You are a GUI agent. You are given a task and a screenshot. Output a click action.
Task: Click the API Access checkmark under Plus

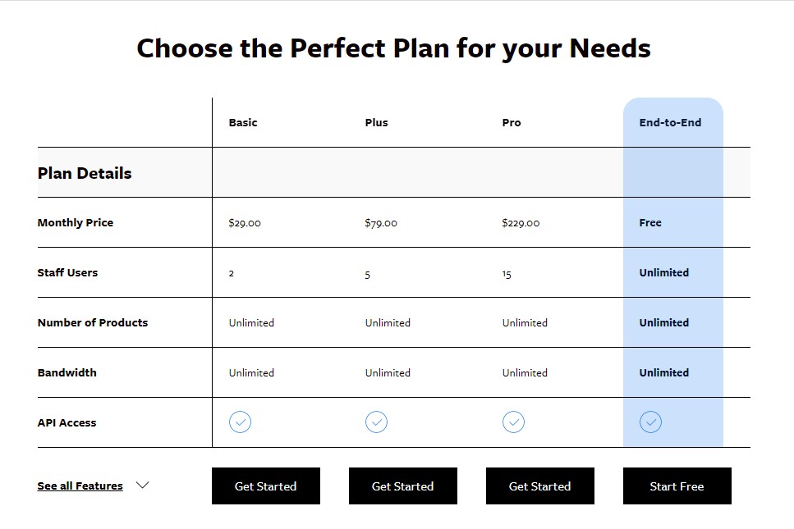(376, 422)
